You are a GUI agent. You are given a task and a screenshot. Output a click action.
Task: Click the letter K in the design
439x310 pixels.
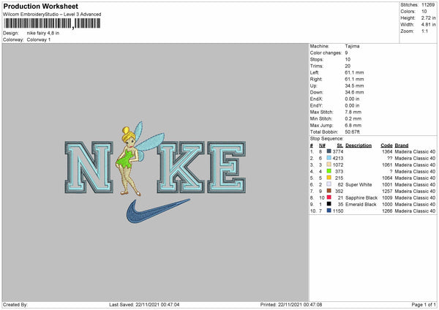pos(181,167)
